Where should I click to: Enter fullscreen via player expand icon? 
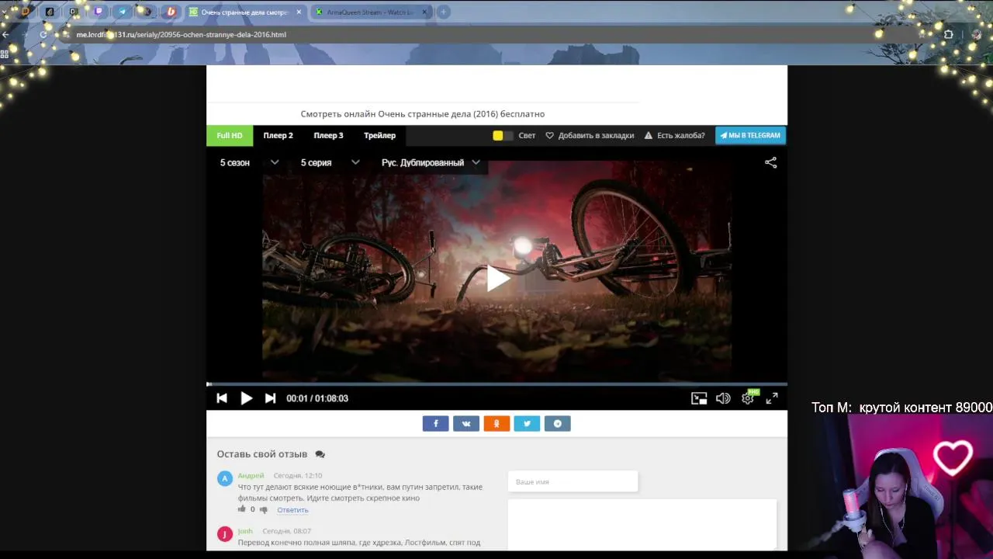(772, 398)
